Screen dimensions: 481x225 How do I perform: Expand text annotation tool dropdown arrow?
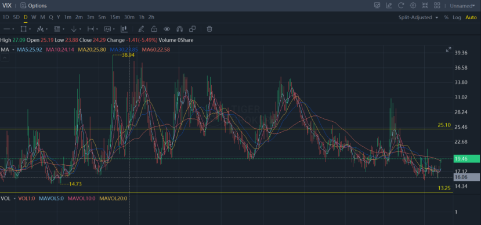point(114,30)
